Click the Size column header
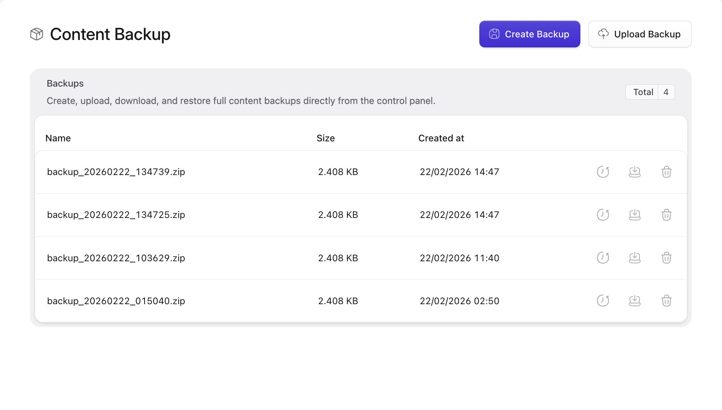 coord(326,138)
